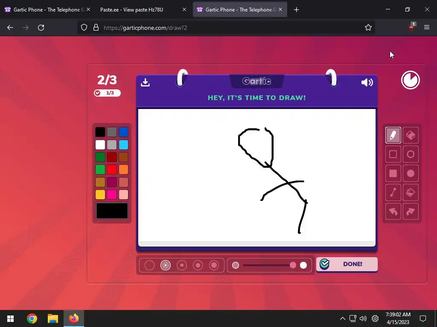Pick the white color swatch
The width and height of the screenshot is (437, 327).
click(x=100, y=145)
